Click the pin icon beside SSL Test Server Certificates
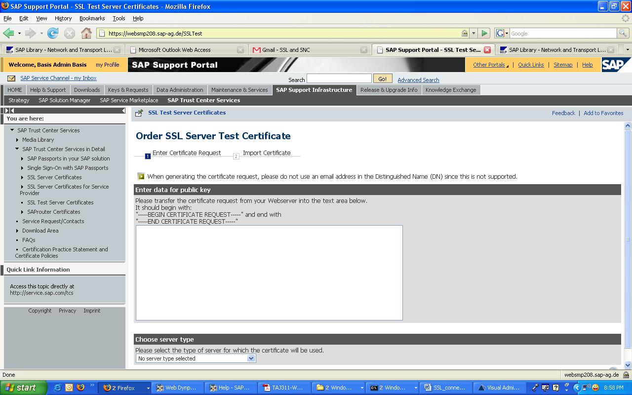The image size is (632, 395). point(140,113)
